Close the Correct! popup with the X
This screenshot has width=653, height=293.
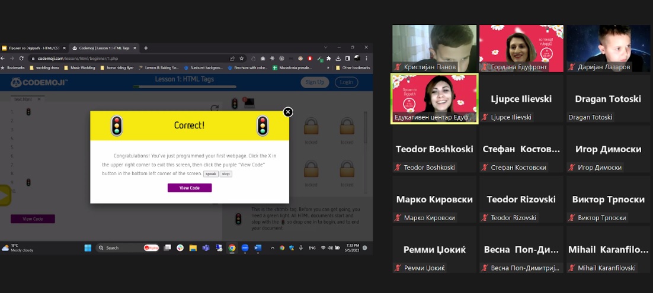click(x=288, y=112)
